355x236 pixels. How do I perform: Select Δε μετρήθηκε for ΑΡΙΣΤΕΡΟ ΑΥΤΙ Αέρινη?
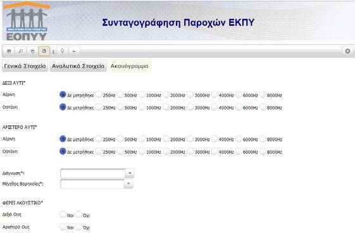pos(63,139)
